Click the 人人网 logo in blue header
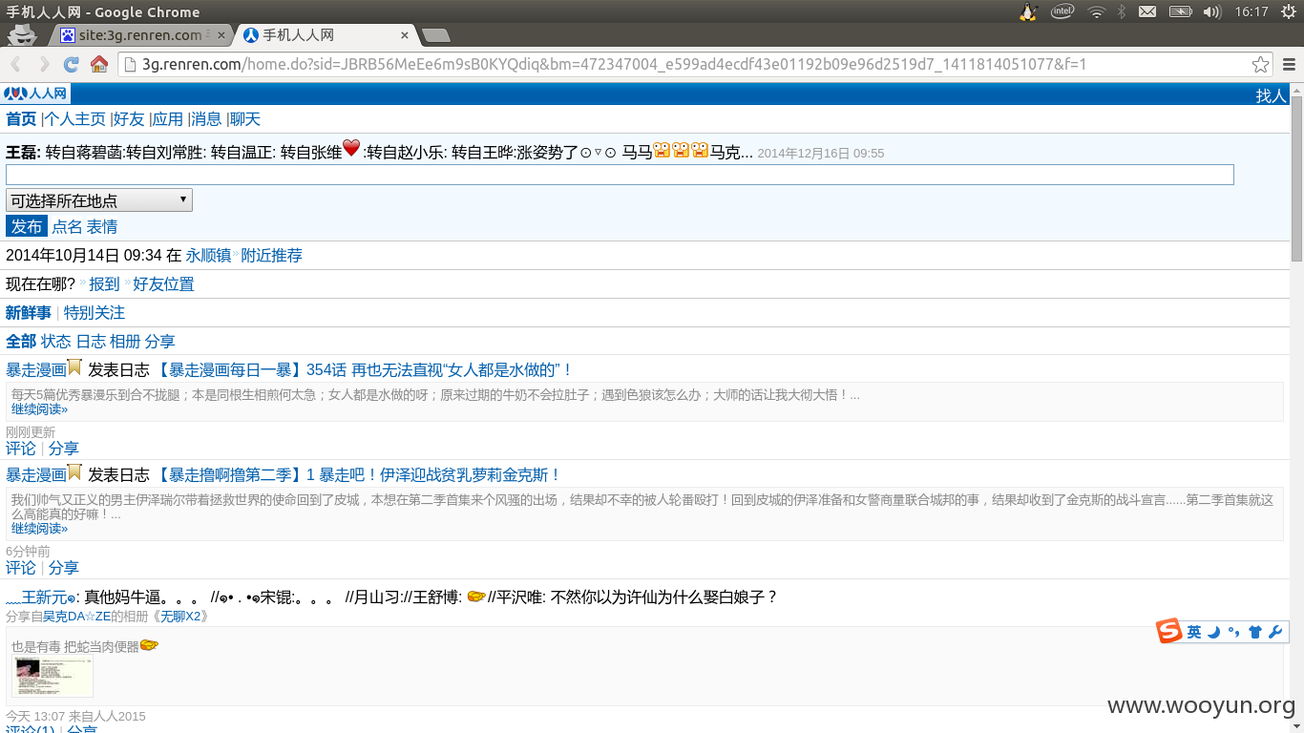The image size is (1304, 733). pyautogui.click(x=35, y=94)
